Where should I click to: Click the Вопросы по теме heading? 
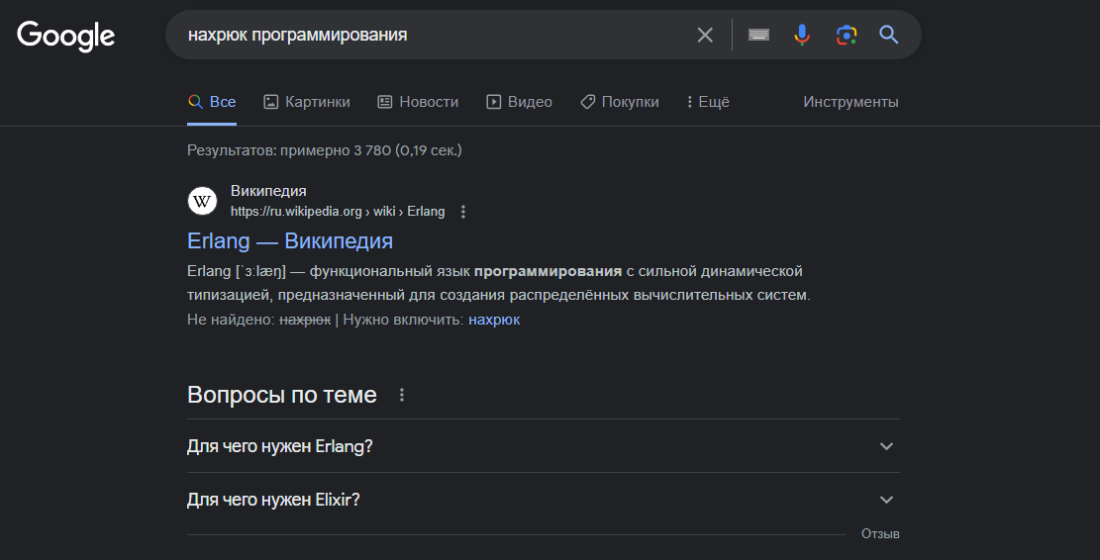coord(282,395)
